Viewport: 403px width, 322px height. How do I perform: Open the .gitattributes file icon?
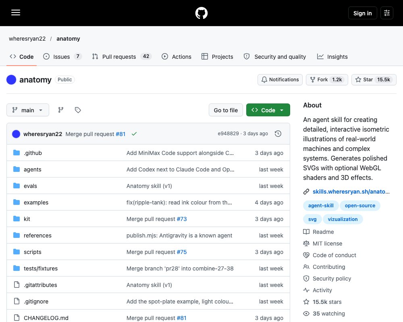(17, 285)
